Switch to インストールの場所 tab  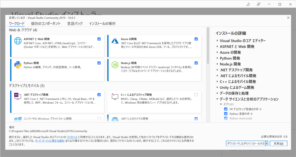[x=102, y=24]
